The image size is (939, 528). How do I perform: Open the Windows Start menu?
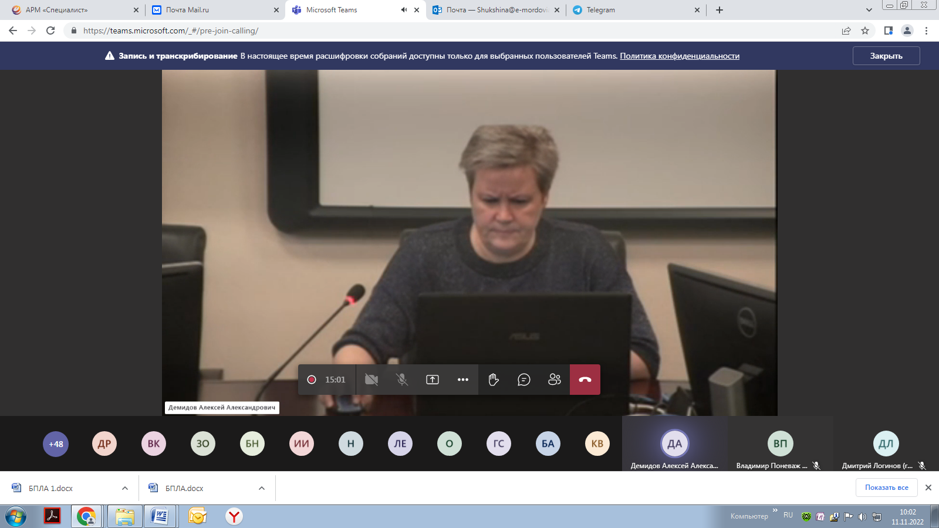click(16, 517)
